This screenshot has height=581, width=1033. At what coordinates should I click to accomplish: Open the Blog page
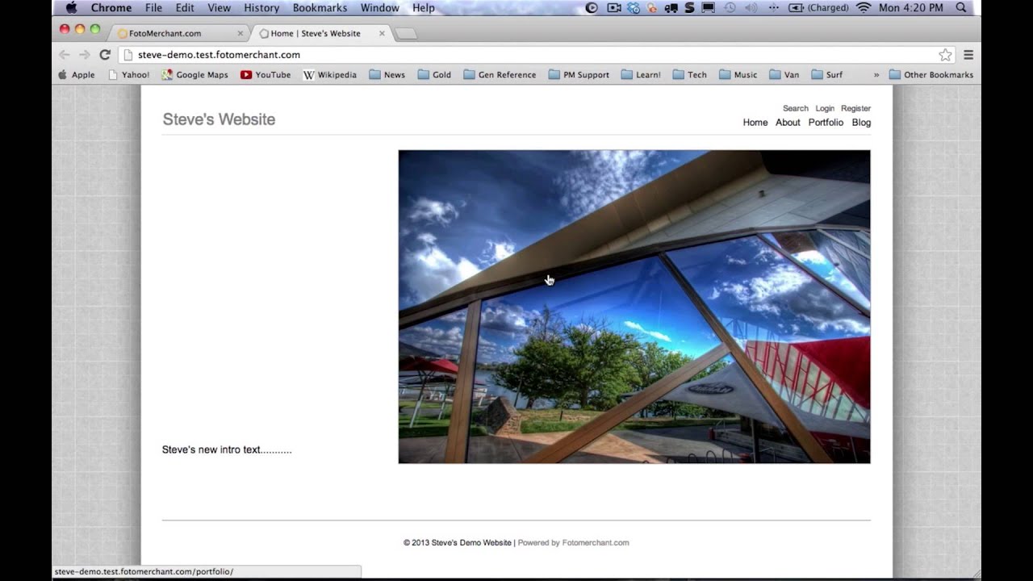pyautogui.click(x=861, y=123)
